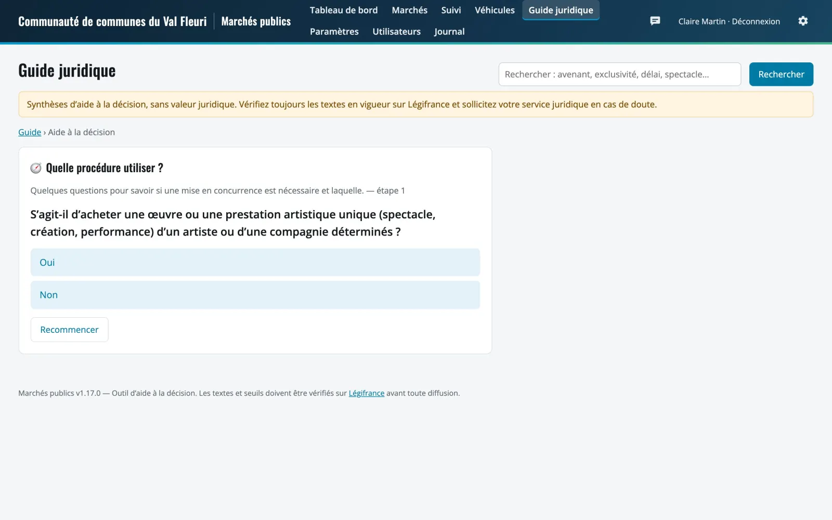Click Claire Martin · Déconnexion

click(729, 21)
